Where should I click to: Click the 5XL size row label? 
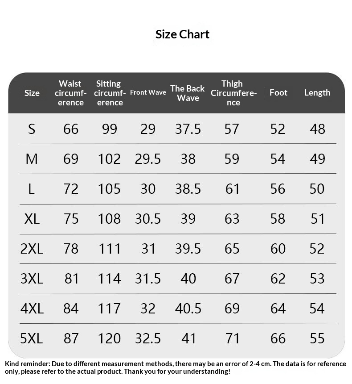point(32,338)
